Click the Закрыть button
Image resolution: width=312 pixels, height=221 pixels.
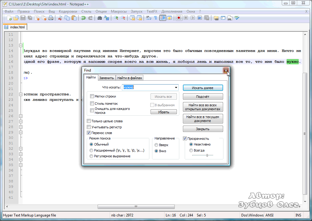click(x=203, y=129)
